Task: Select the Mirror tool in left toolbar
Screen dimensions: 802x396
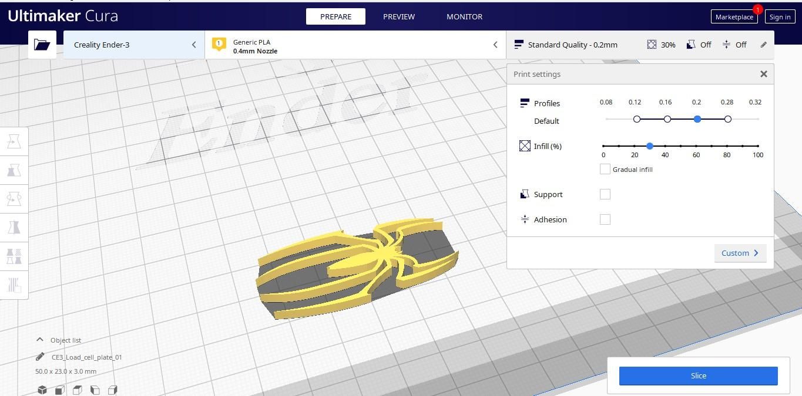Action: pos(14,228)
